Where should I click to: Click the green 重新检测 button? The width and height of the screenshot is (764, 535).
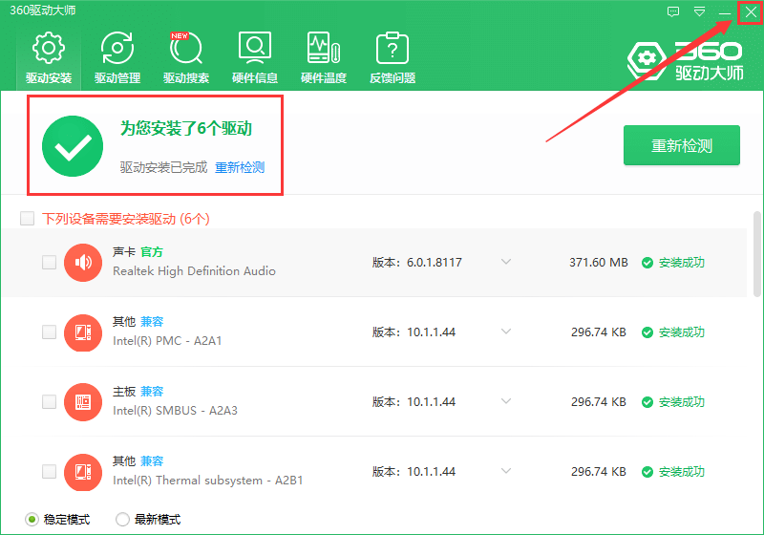[682, 145]
